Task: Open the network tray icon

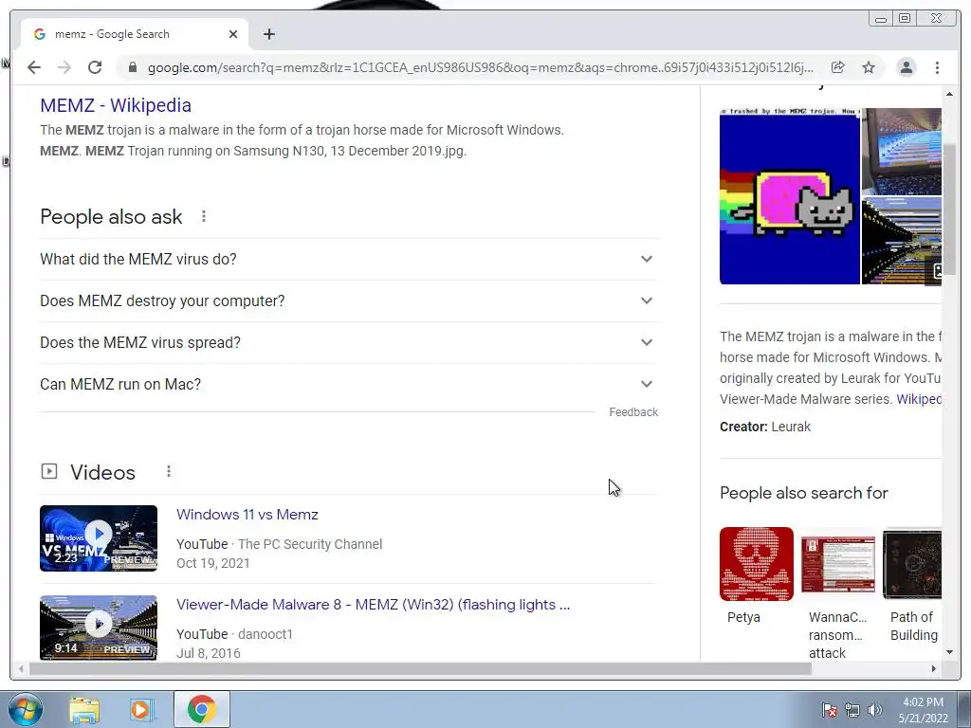Action: 852,710
